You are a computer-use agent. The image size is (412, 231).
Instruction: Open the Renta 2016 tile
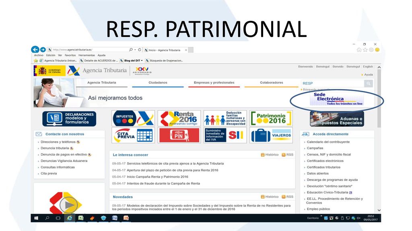(179, 118)
